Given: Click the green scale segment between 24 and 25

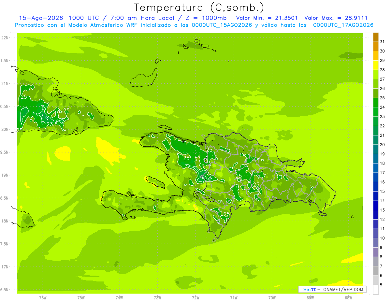Looking at the screenshot, I should click(376, 102).
